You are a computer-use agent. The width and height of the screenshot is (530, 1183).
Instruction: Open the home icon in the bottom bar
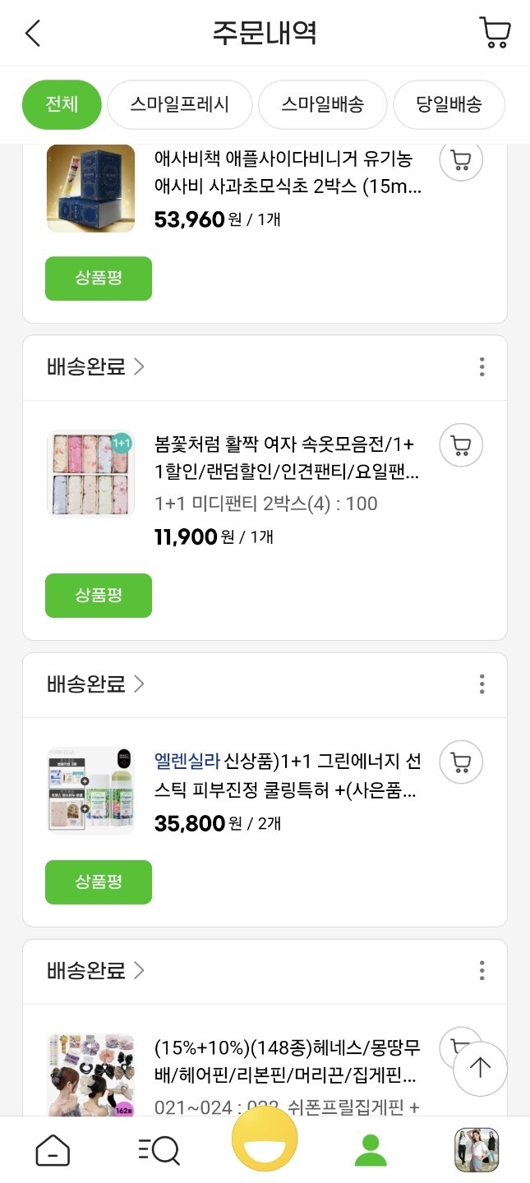click(x=53, y=1150)
